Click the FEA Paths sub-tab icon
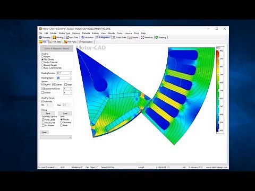Screen dimensions: 255x191 pos(65,42)
